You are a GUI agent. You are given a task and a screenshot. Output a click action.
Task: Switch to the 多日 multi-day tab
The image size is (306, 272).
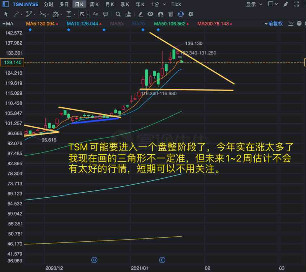point(64,4)
